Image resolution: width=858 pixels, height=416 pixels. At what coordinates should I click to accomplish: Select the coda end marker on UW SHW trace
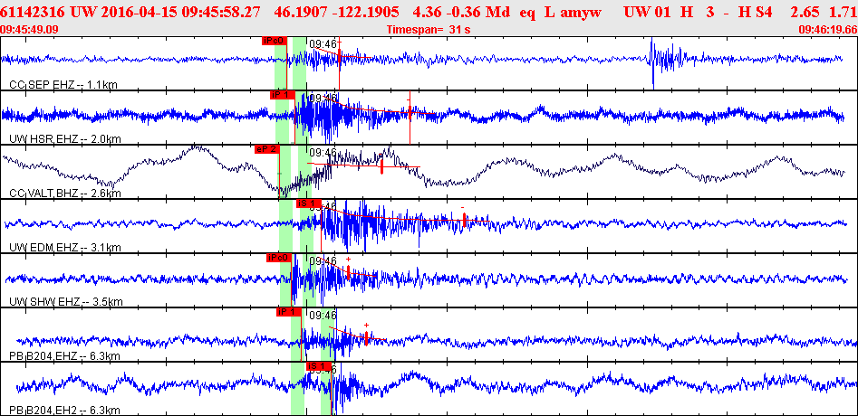pos(348,271)
